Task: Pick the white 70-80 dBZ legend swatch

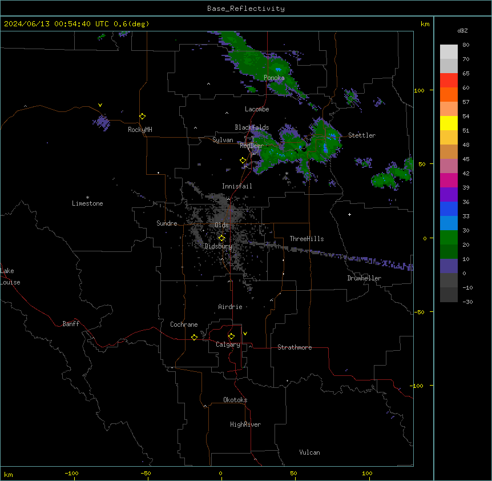Action: pyautogui.click(x=449, y=52)
